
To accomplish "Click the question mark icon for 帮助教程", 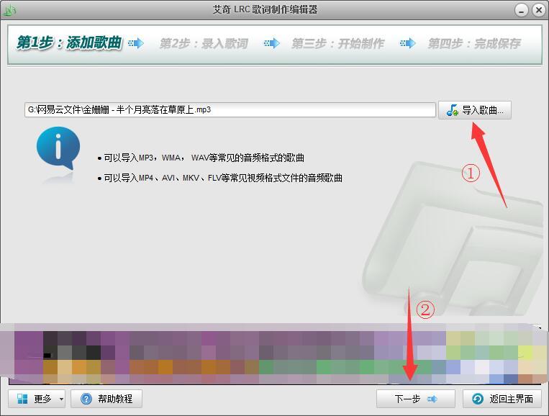I will click(86, 399).
